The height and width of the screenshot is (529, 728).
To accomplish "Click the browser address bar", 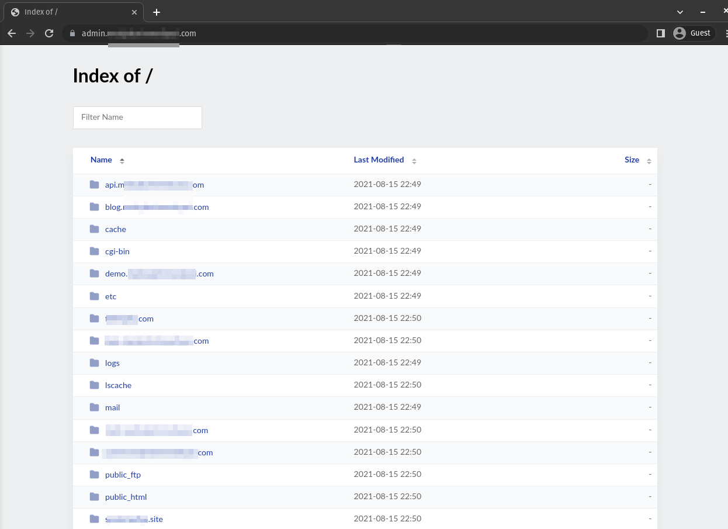I will click(351, 33).
